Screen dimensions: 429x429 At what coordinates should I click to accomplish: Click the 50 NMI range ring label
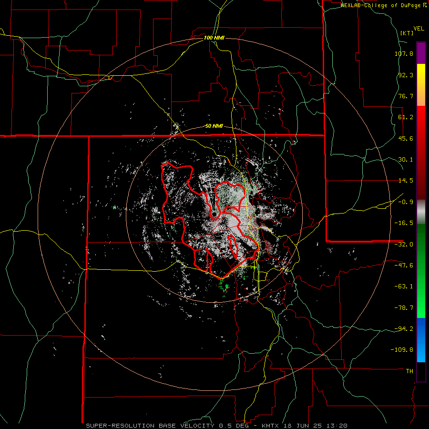pyautogui.click(x=214, y=126)
